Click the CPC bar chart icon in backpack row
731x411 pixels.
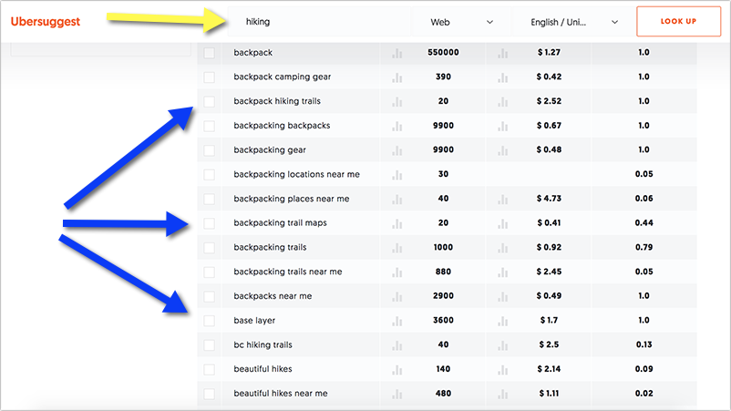(x=502, y=53)
